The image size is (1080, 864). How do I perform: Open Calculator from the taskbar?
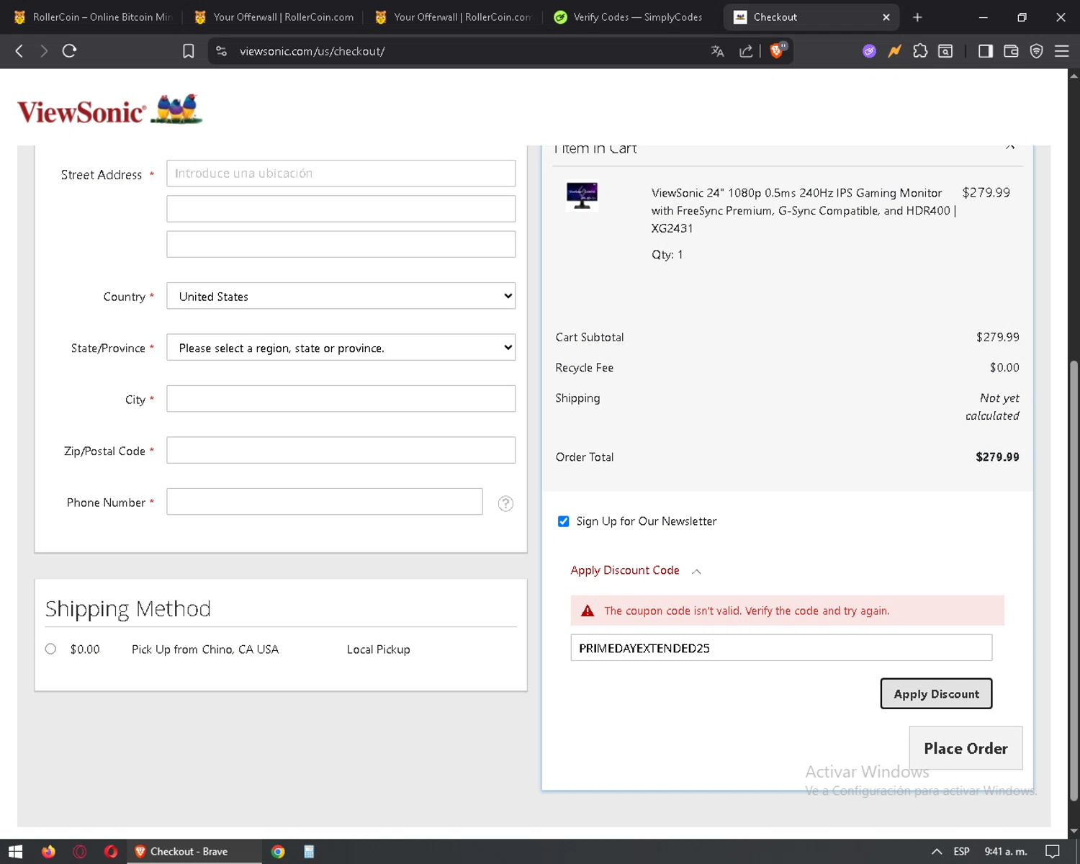point(309,852)
